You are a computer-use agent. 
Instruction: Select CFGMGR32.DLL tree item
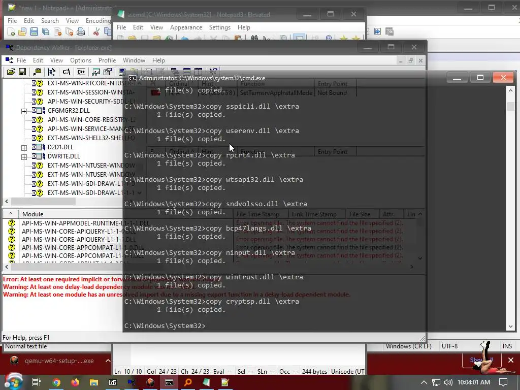coord(69,110)
